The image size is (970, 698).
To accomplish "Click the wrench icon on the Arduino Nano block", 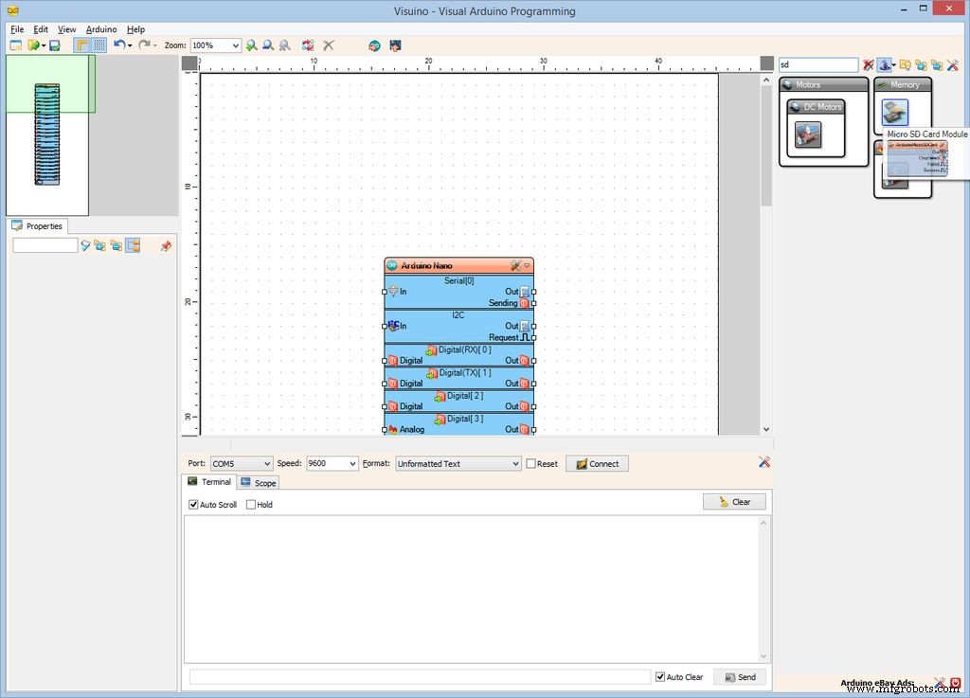I will [516, 265].
